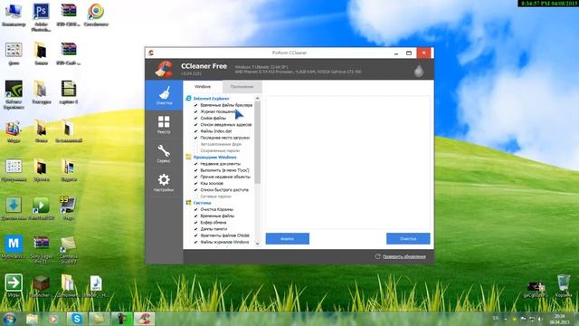Enable the Сохранённые пароли checkbox
This screenshot has width=579, height=326.
click(x=195, y=151)
